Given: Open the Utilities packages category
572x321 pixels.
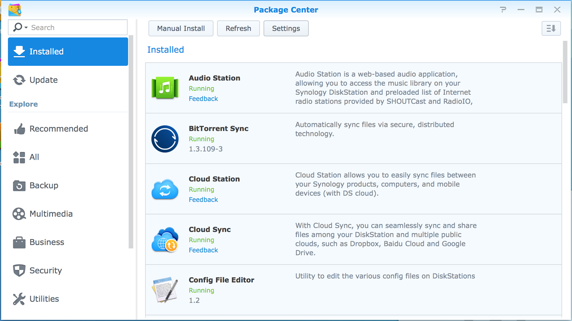Looking at the screenshot, I should pos(68,299).
